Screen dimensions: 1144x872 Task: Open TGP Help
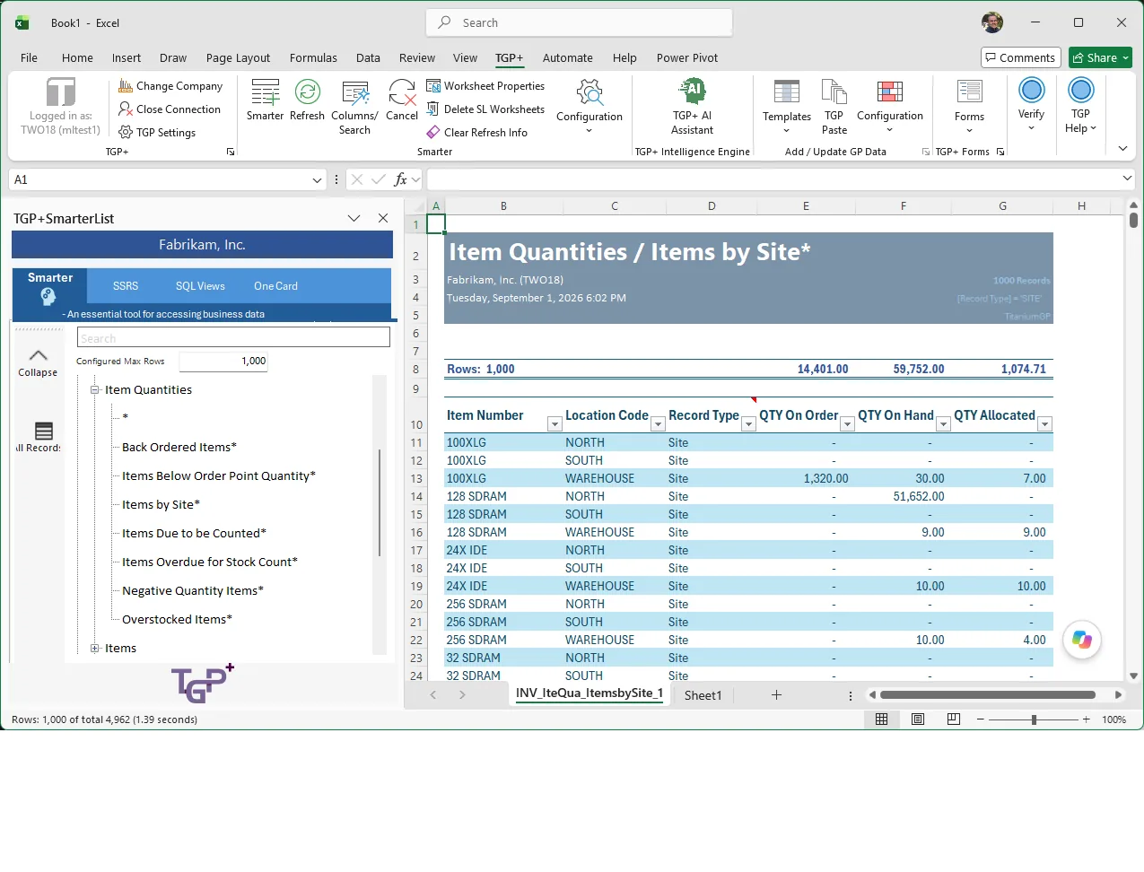(x=1081, y=107)
